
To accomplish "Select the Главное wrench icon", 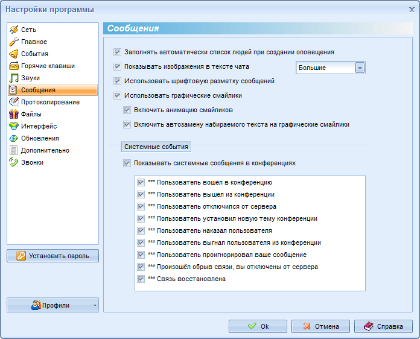I will (14, 42).
